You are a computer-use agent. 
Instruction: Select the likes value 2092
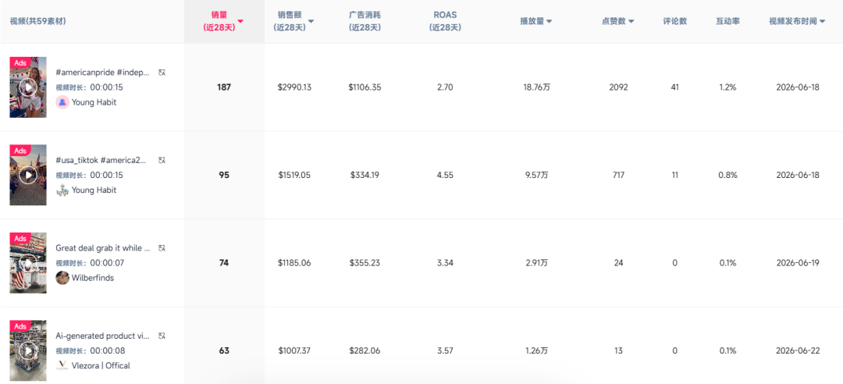(618, 87)
